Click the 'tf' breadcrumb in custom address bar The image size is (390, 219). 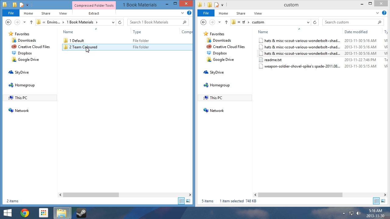point(243,22)
